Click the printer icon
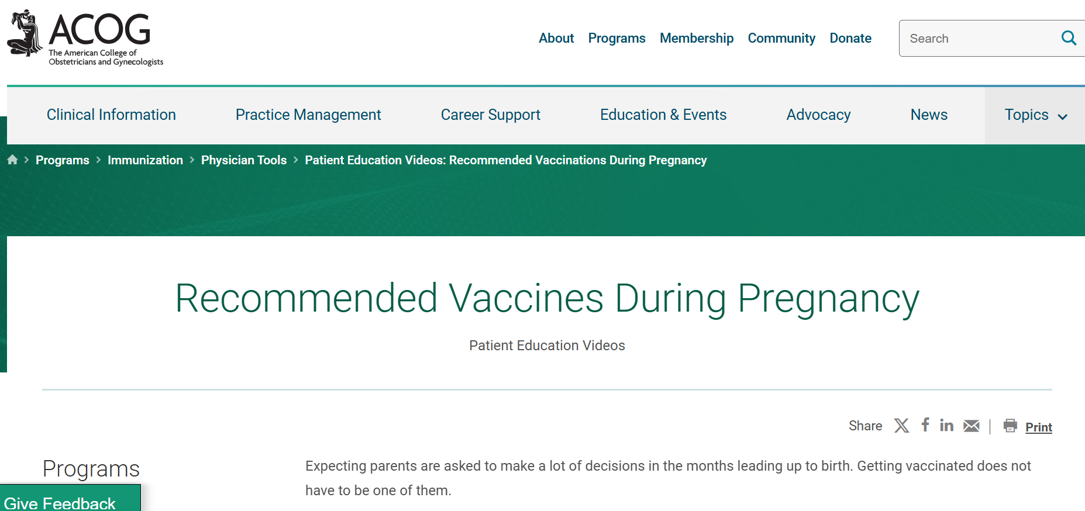 pos(1010,426)
